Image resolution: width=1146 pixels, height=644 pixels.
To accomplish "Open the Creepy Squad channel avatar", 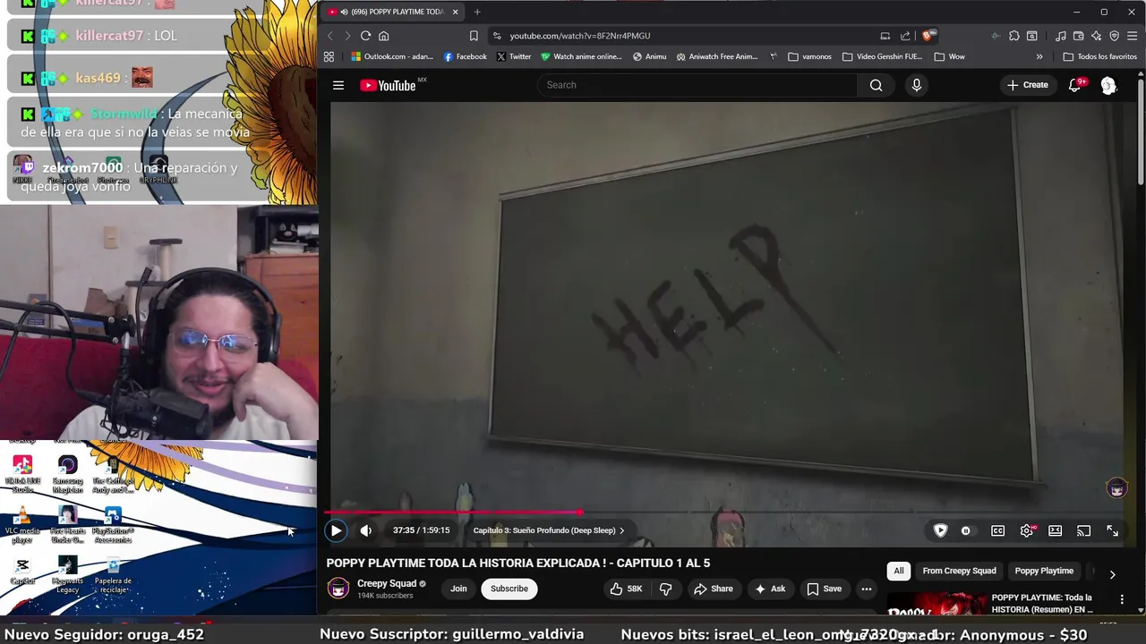I will click(x=338, y=588).
